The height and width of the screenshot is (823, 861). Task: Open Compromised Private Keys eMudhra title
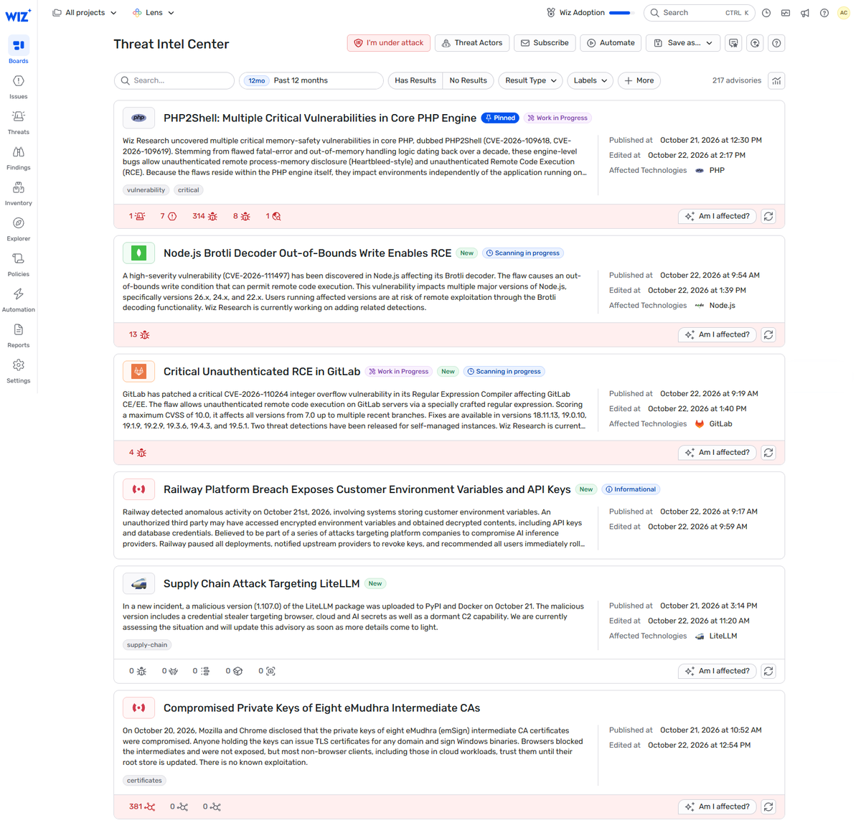click(x=321, y=708)
